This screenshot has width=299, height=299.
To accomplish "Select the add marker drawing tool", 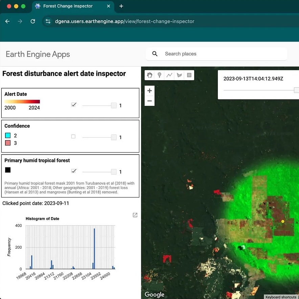I will 159,75.
